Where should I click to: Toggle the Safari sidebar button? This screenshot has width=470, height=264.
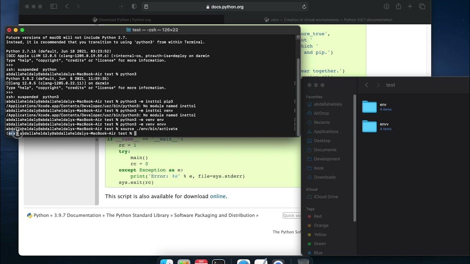pyautogui.click(x=54, y=7)
